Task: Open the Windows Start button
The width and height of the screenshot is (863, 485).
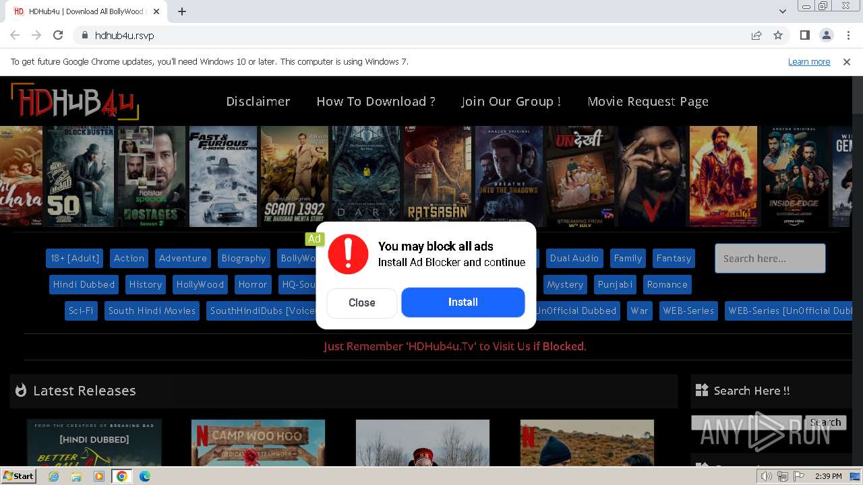Action: pyautogui.click(x=19, y=476)
